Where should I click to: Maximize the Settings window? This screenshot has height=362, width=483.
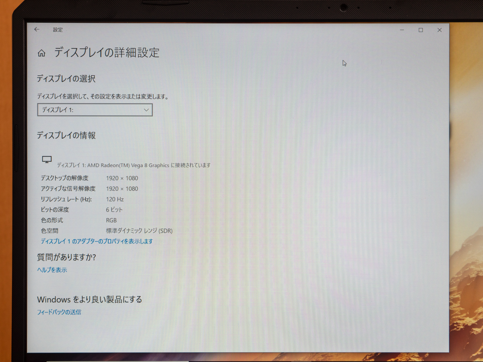click(421, 30)
